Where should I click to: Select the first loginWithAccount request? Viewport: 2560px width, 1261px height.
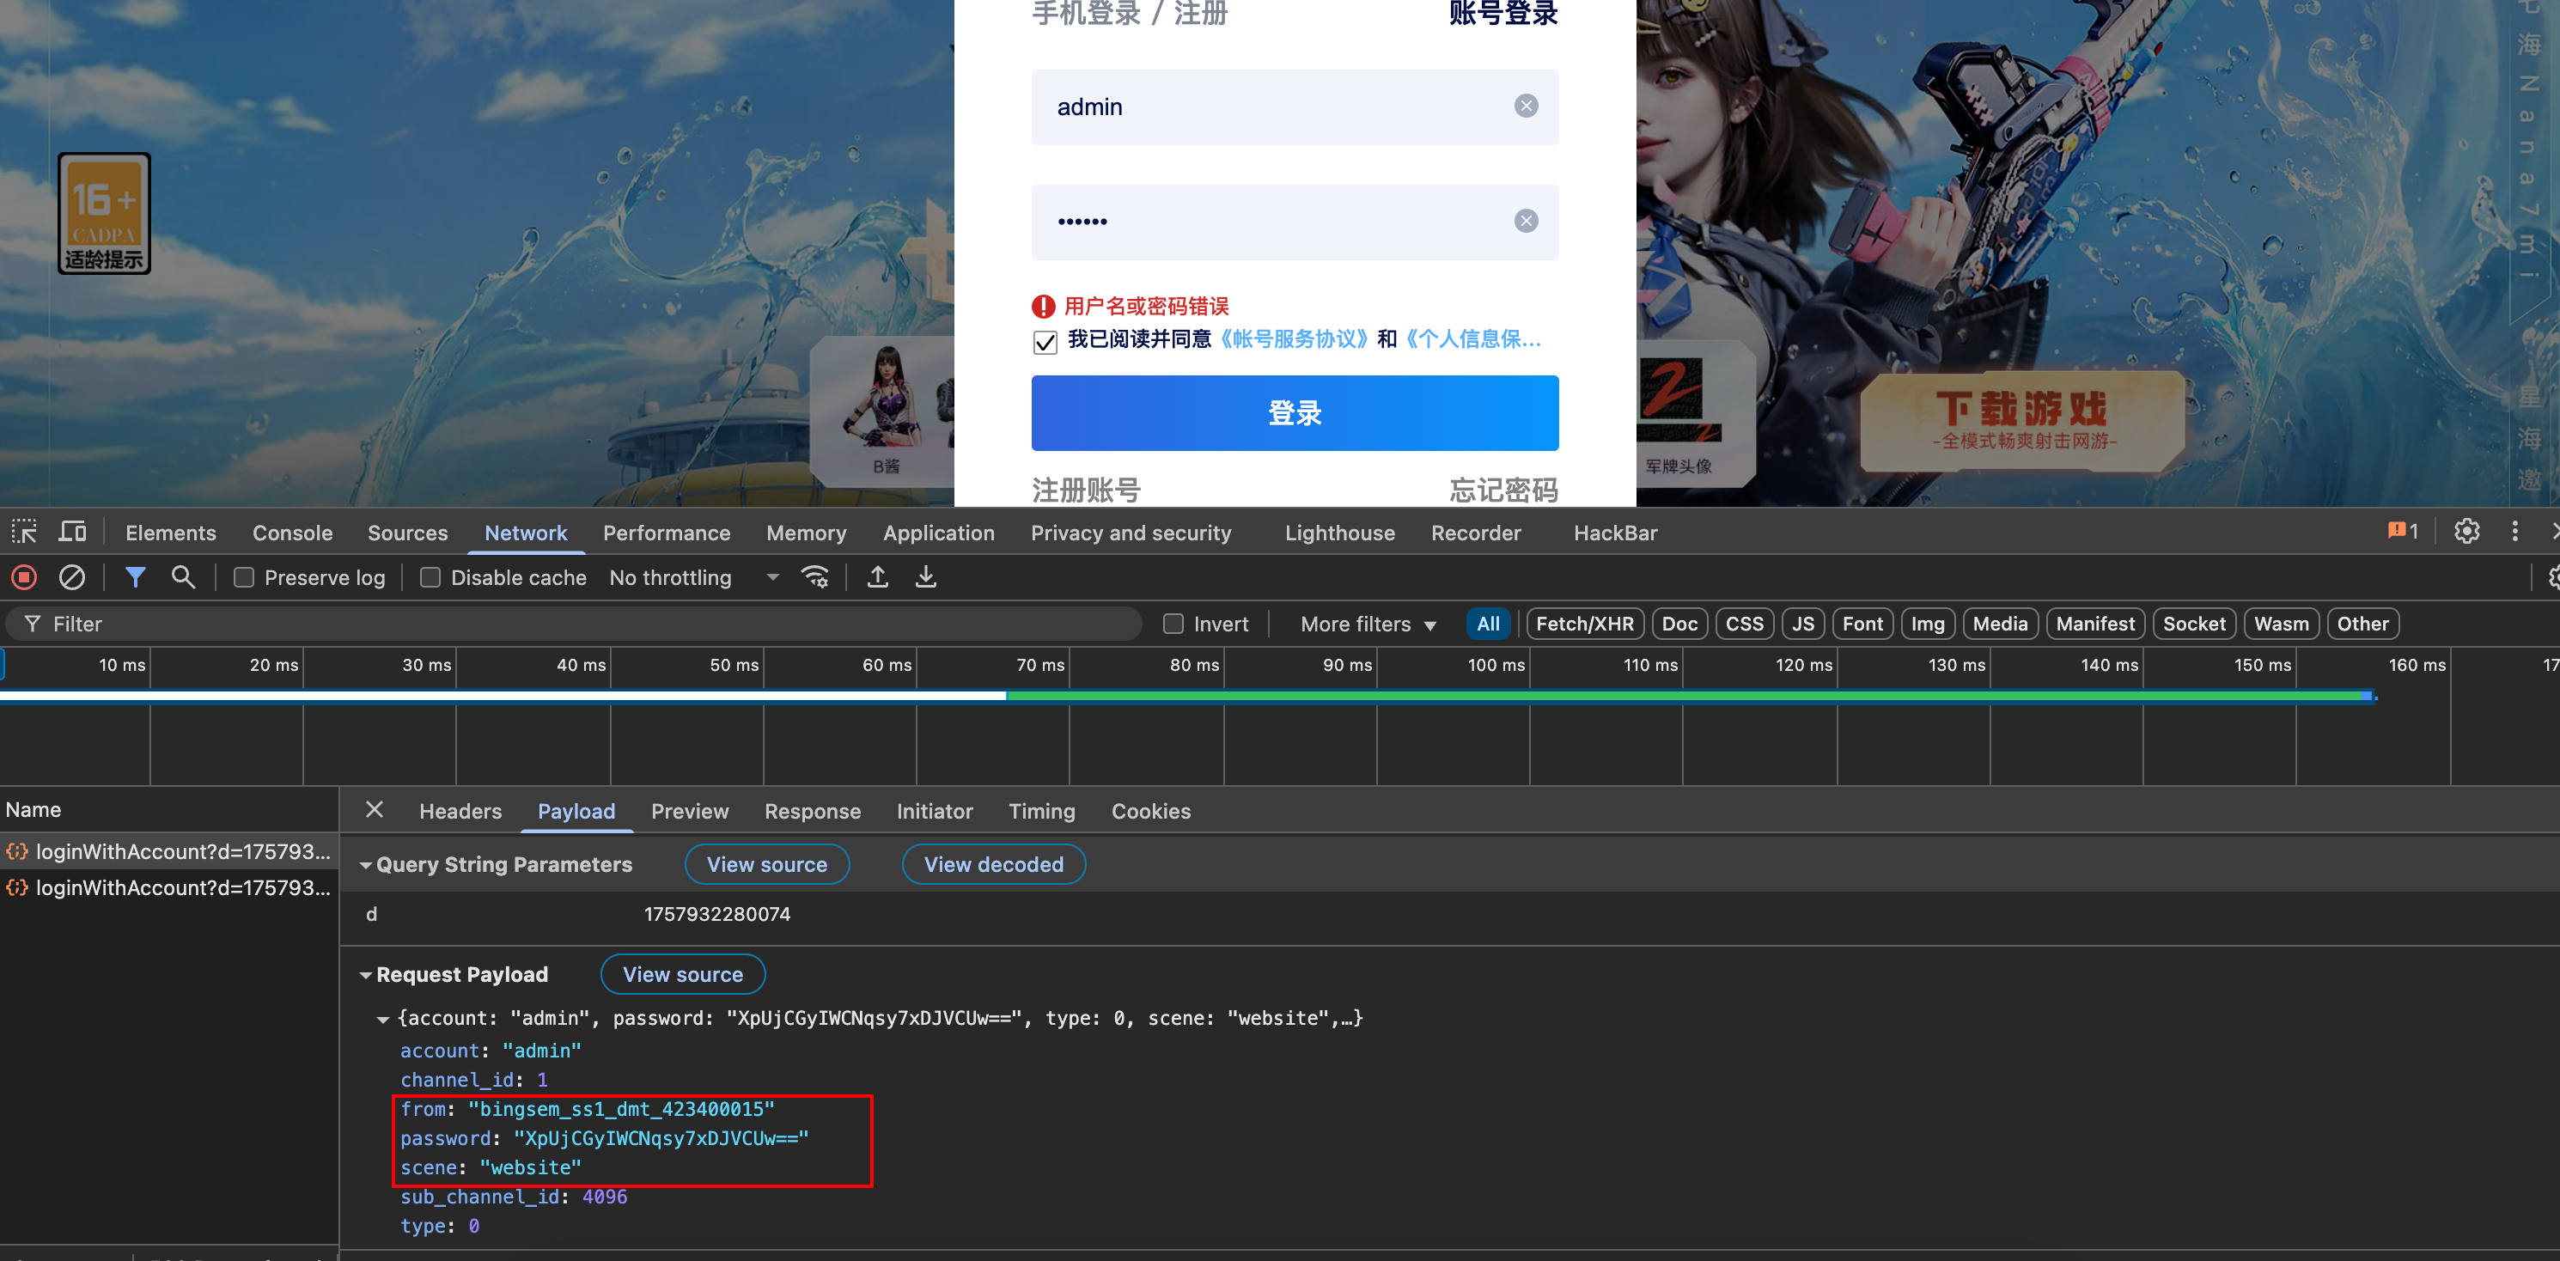[x=169, y=851]
